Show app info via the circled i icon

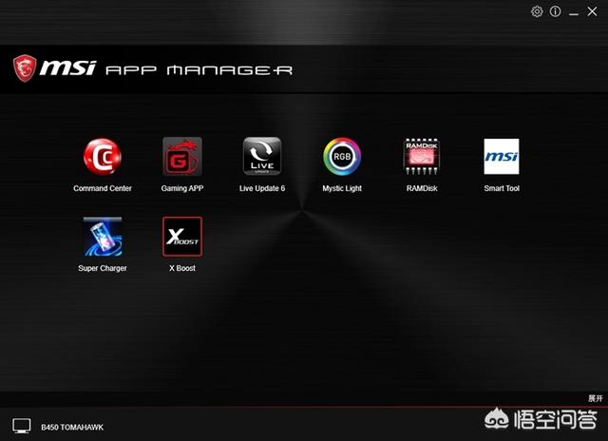coord(555,11)
